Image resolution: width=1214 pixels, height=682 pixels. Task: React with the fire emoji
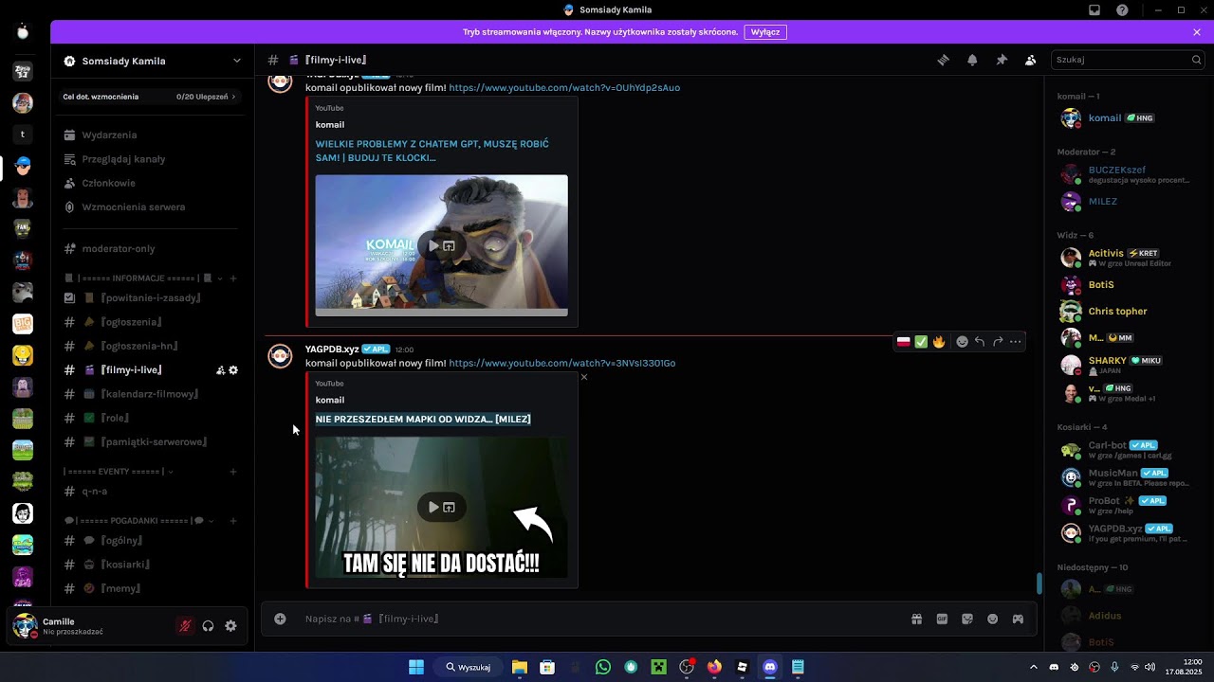[x=939, y=342]
